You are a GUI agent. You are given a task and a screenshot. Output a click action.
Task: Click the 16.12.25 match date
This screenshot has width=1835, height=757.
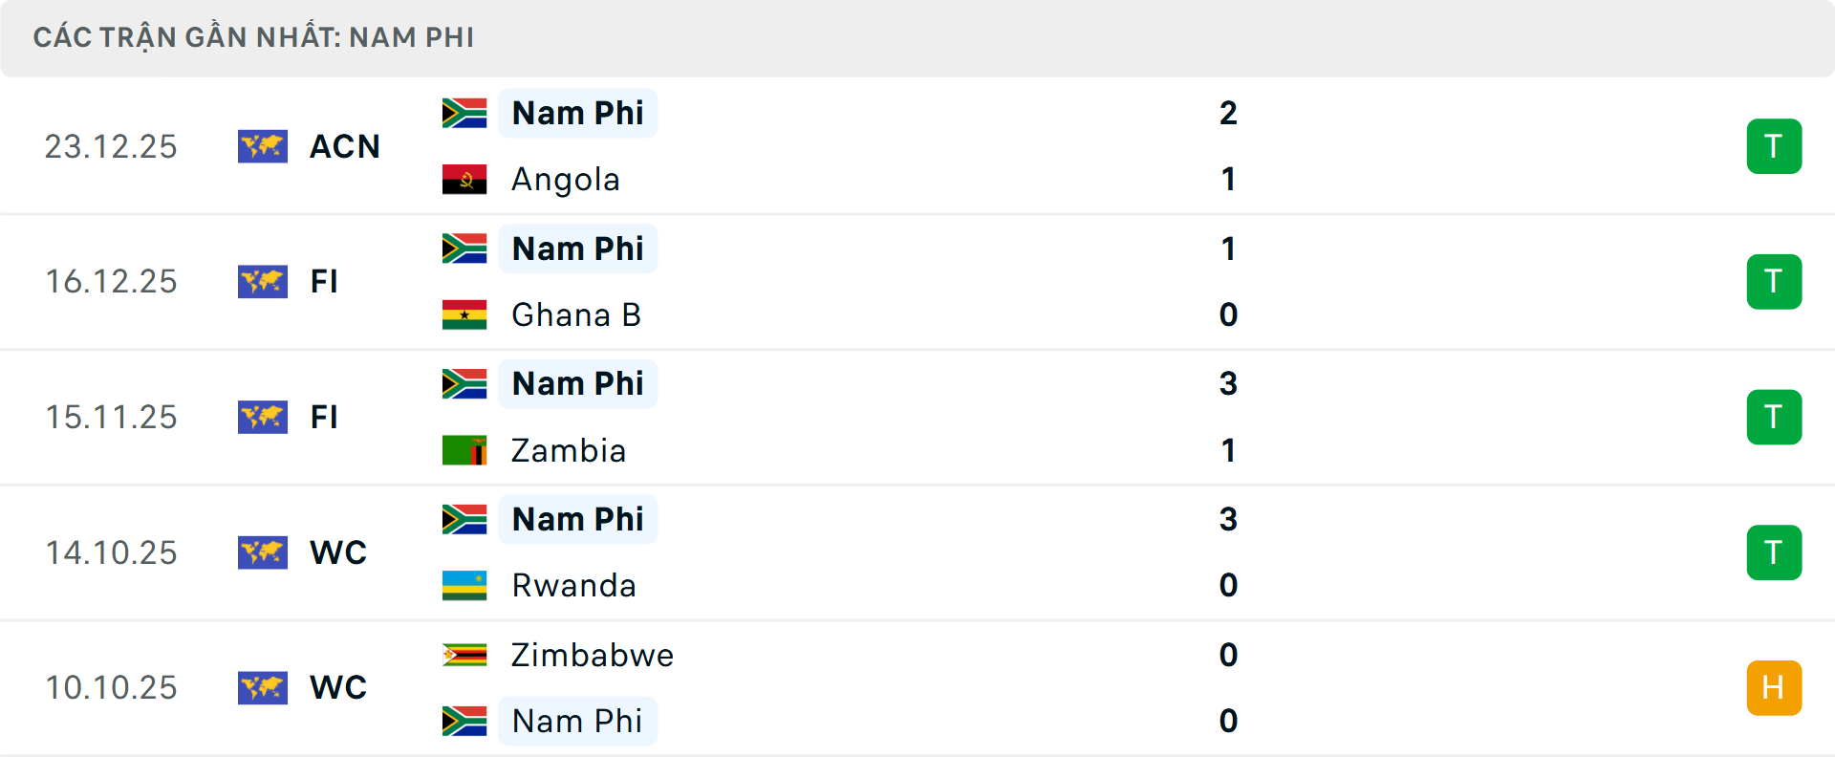point(111,282)
